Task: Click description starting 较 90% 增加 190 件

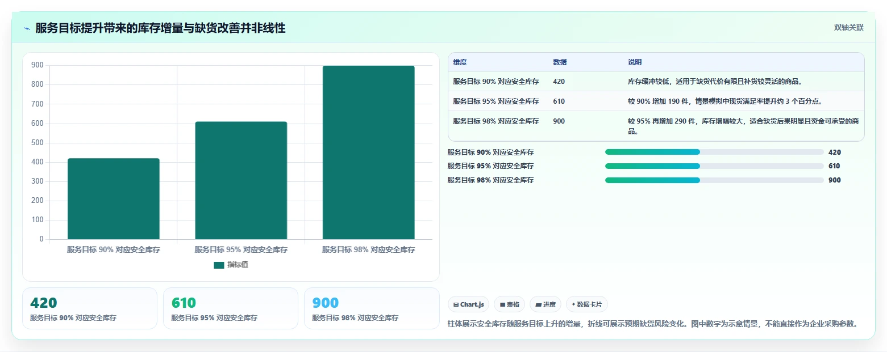Action: pos(725,101)
